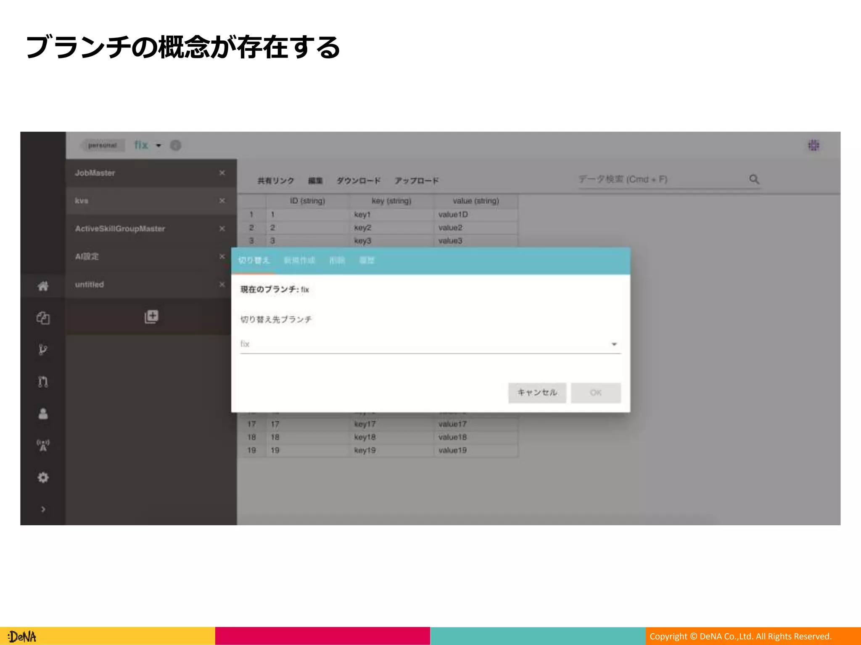
Task: Expand sidebar with the chevron arrow
Action: tap(43, 509)
